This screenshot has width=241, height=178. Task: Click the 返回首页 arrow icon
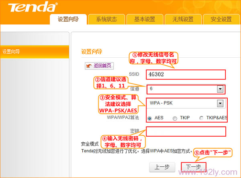[88, 66]
